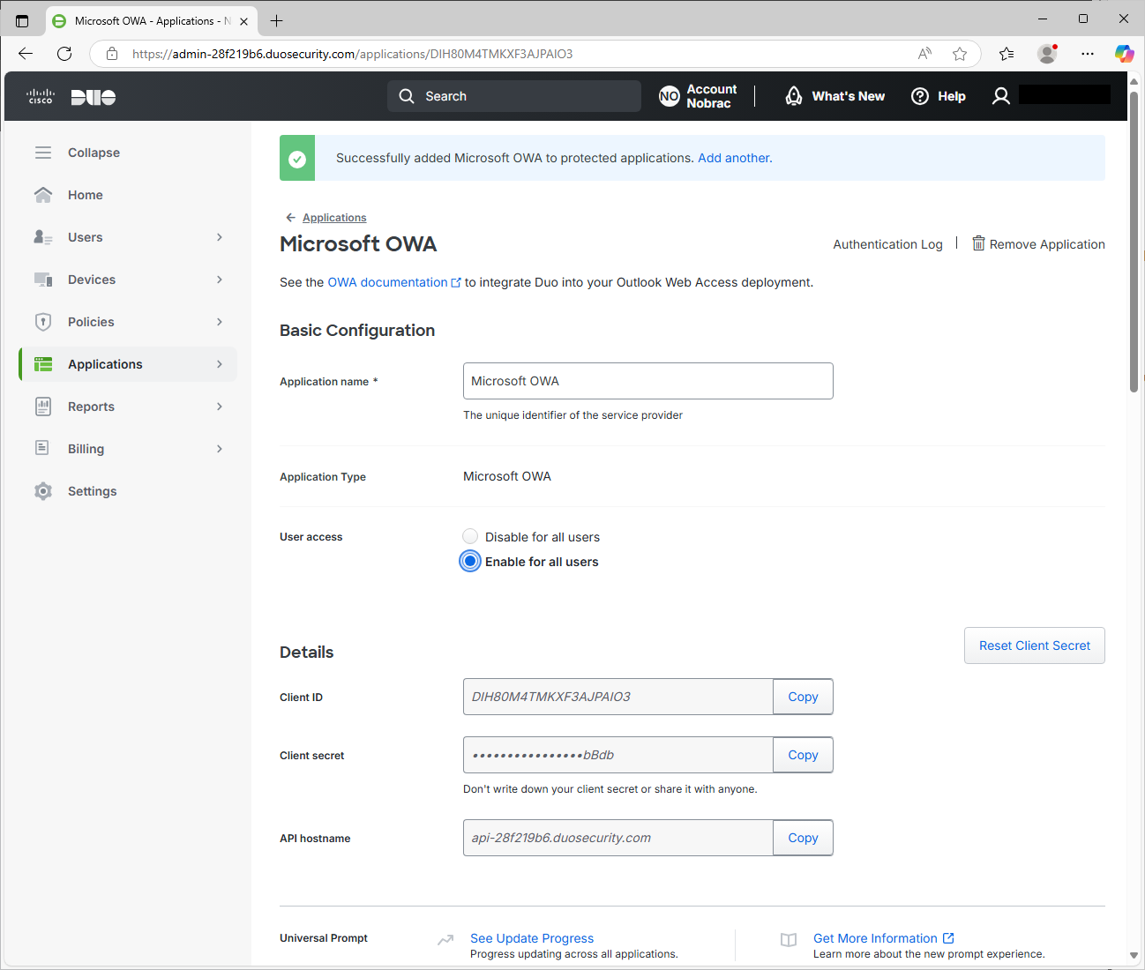Open the browser Favorites list icon
Screen dimensions: 1145x970
point(1007,54)
